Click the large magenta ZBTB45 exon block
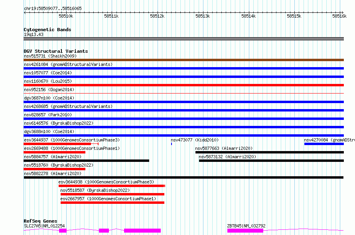The height and width of the screenshot is (235, 355). [245, 231]
